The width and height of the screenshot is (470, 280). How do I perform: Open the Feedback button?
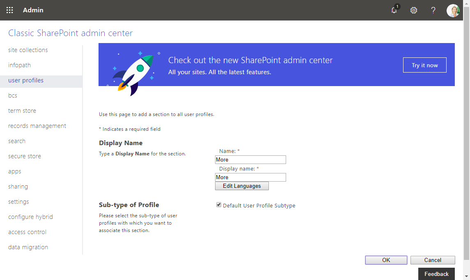[x=436, y=274]
